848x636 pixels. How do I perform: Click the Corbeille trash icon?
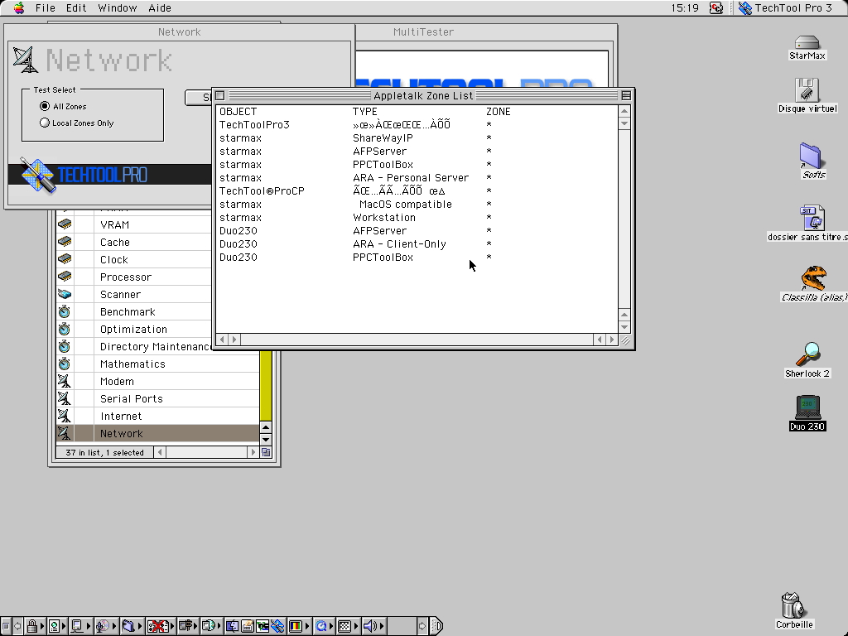[x=793, y=605]
